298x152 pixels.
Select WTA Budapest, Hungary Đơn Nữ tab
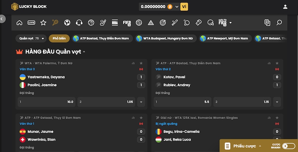[166, 39]
